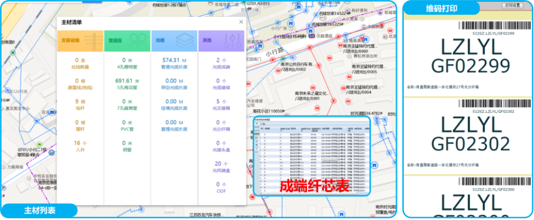Click the 撑杆 0 根 entry
The image size is (534, 220).
(80, 125)
